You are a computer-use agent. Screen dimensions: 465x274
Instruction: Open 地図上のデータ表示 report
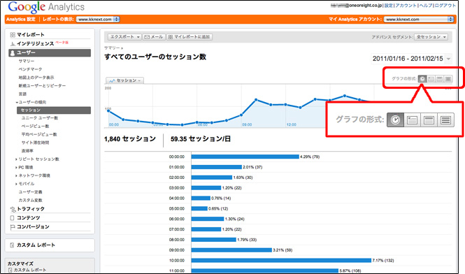pyautogui.click(x=36, y=78)
